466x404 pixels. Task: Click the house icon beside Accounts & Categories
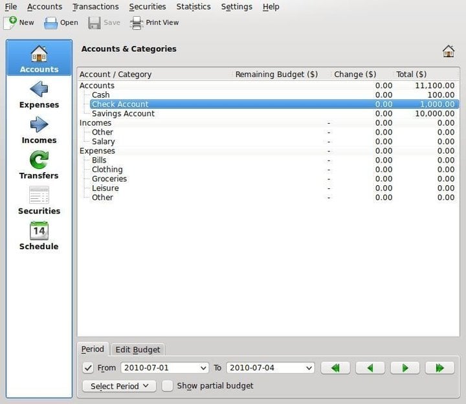[x=449, y=51]
